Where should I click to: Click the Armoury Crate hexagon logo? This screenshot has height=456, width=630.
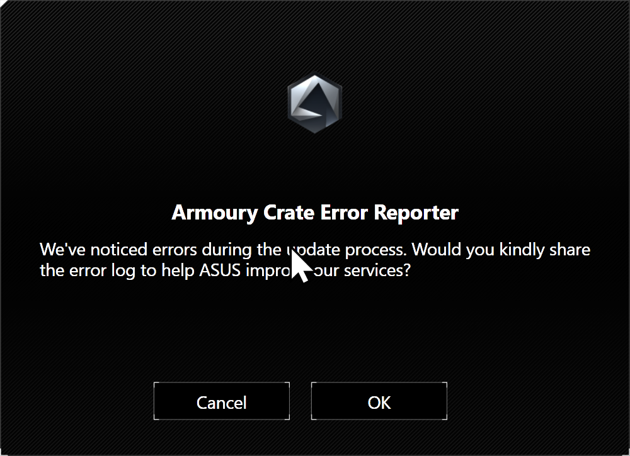point(315,103)
